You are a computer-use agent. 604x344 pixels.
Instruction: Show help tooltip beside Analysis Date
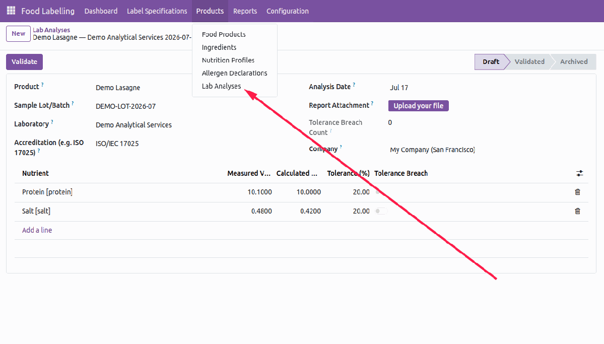click(x=354, y=84)
